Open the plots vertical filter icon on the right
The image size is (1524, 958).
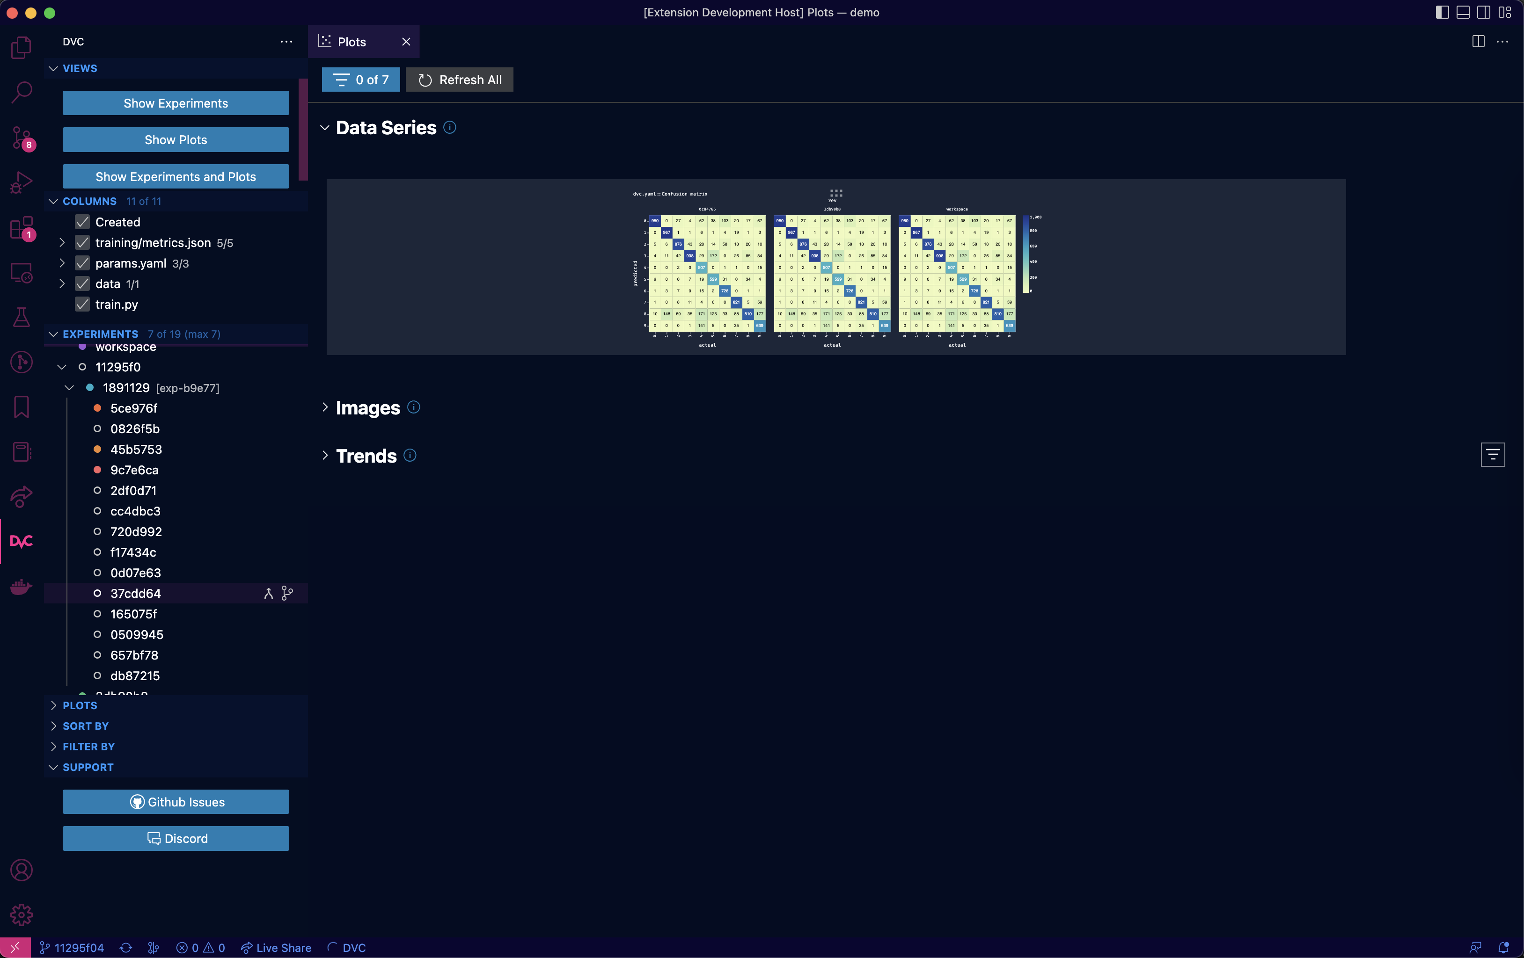[1492, 454]
